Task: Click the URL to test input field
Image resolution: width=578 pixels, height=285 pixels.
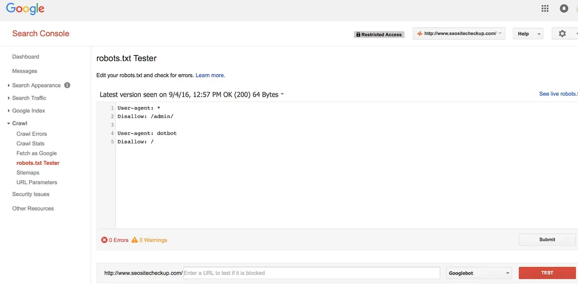Action: point(311,273)
